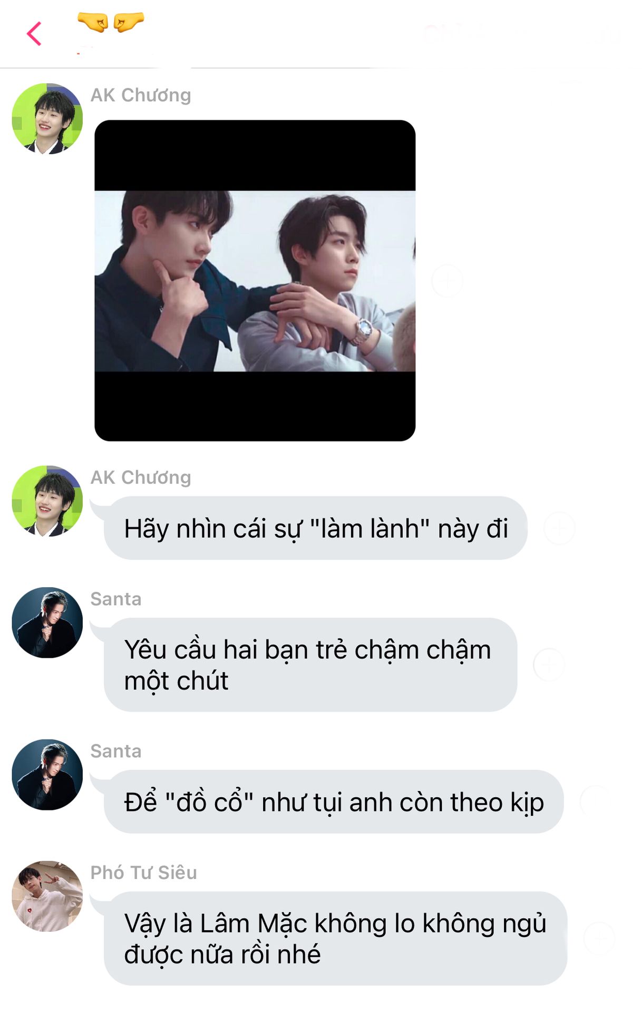Select the "Yêu cầu hai bạn trẻ" bubble

tap(310, 665)
